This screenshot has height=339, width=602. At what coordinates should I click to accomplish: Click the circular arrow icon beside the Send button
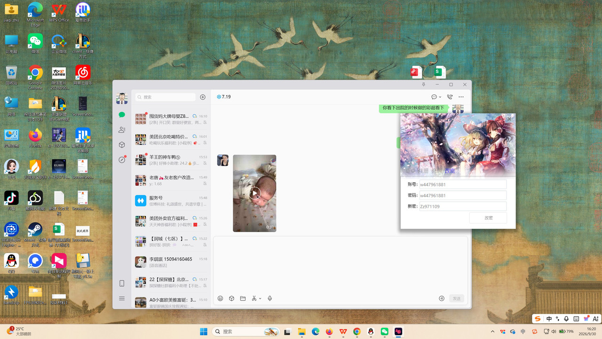(442, 299)
